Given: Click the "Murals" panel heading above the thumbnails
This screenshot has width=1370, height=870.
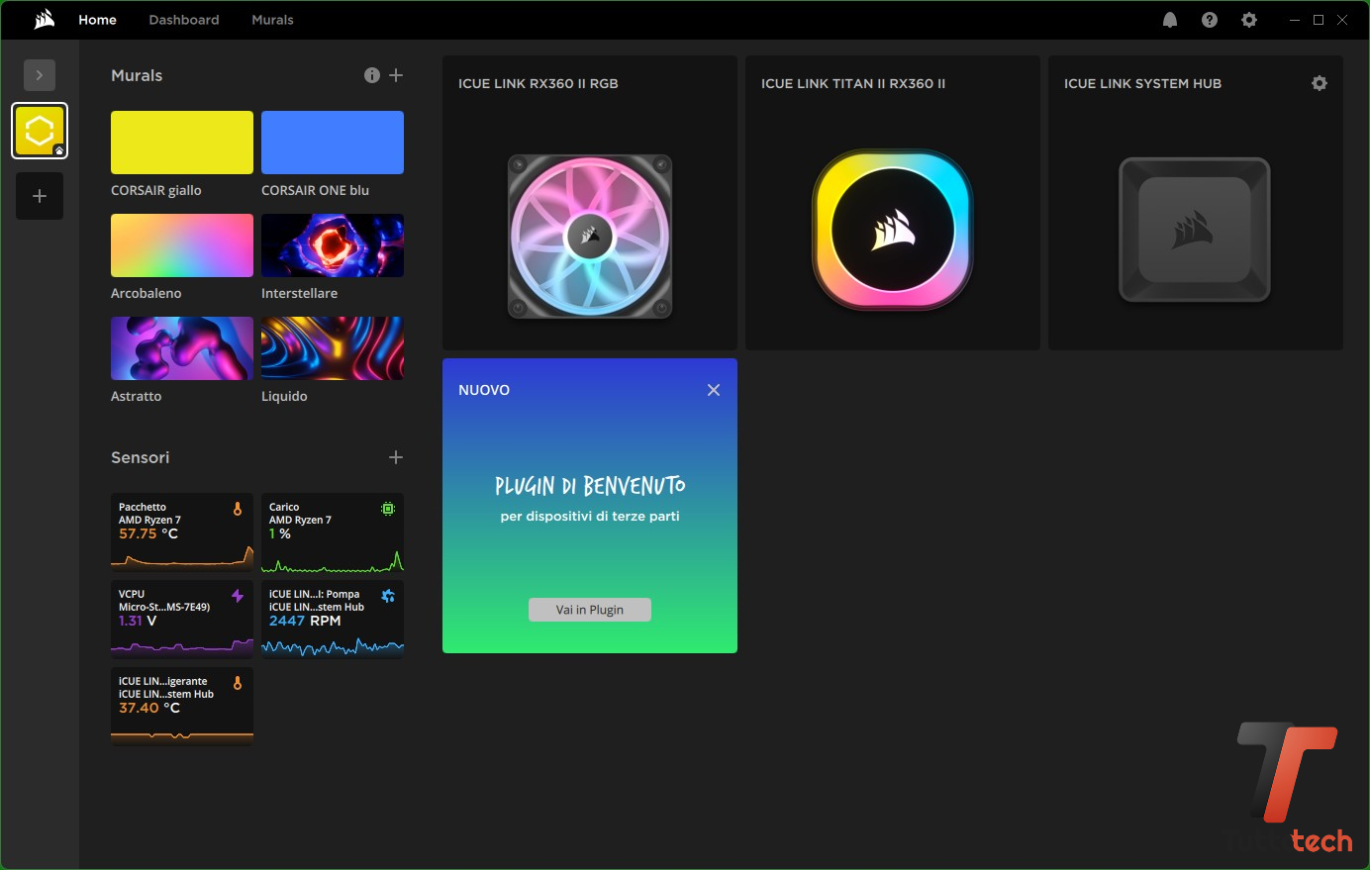Looking at the screenshot, I should pos(137,75).
